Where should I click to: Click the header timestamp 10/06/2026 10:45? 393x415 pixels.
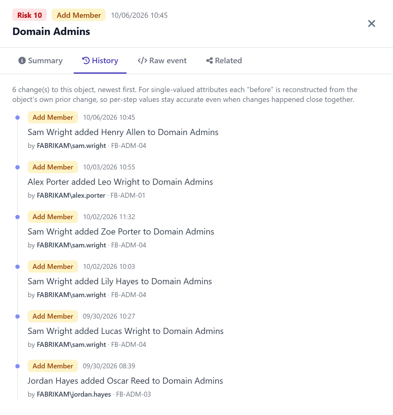click(139, 15)
